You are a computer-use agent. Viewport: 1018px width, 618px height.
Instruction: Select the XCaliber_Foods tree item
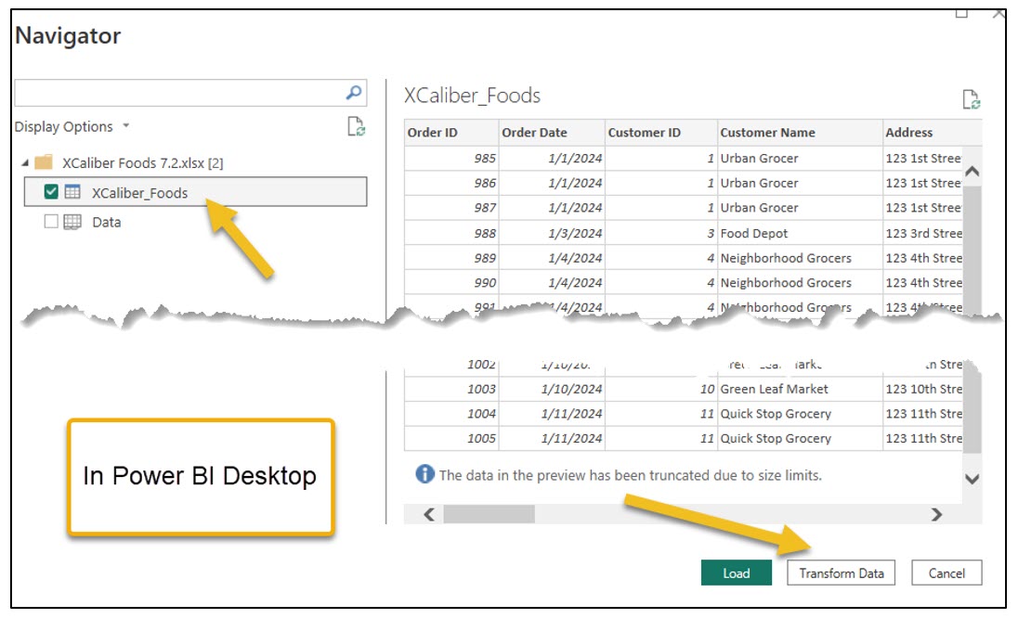click(195, 192)
